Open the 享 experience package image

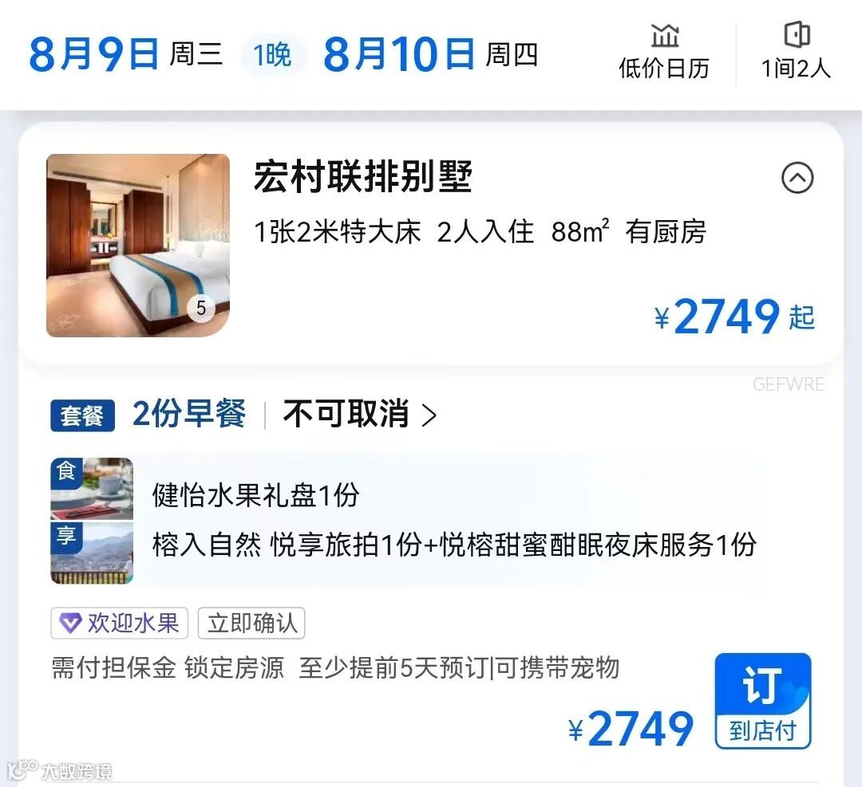click(x=92, y=553)
